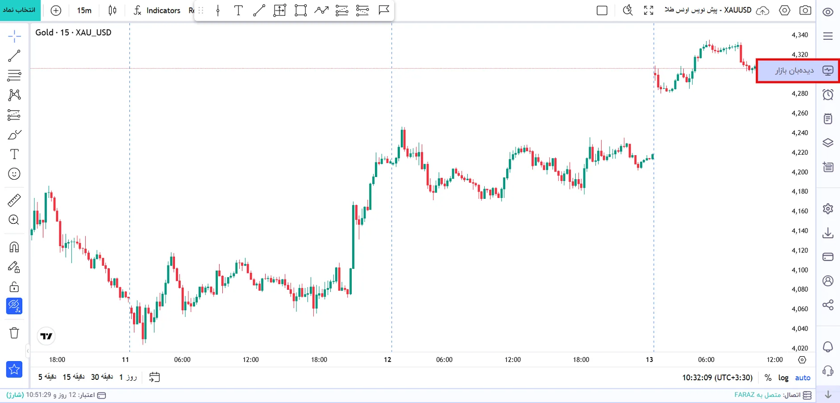Viewport: 840px width, 403px height.
Task: Open the go-to-date calendar icon
Action: (154, 377)
